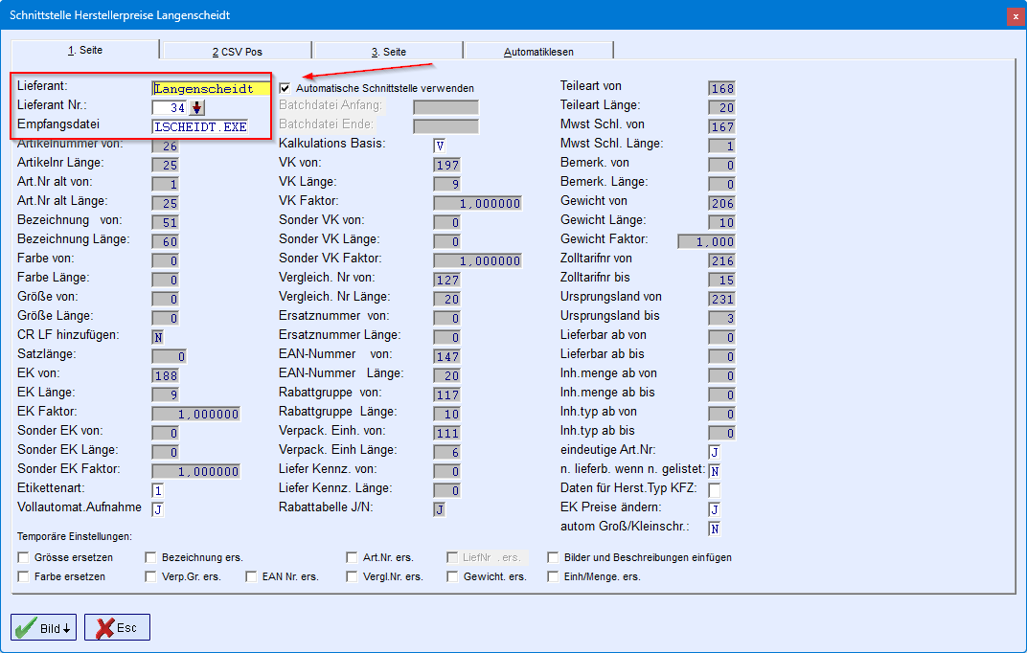Click the Gewicht von field
Screen dimensions: 1027x653
pos(721,204)
